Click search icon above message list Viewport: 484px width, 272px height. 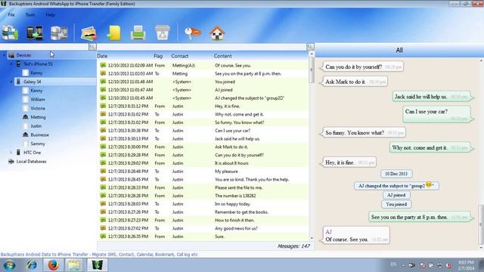(x=310, y=47)
